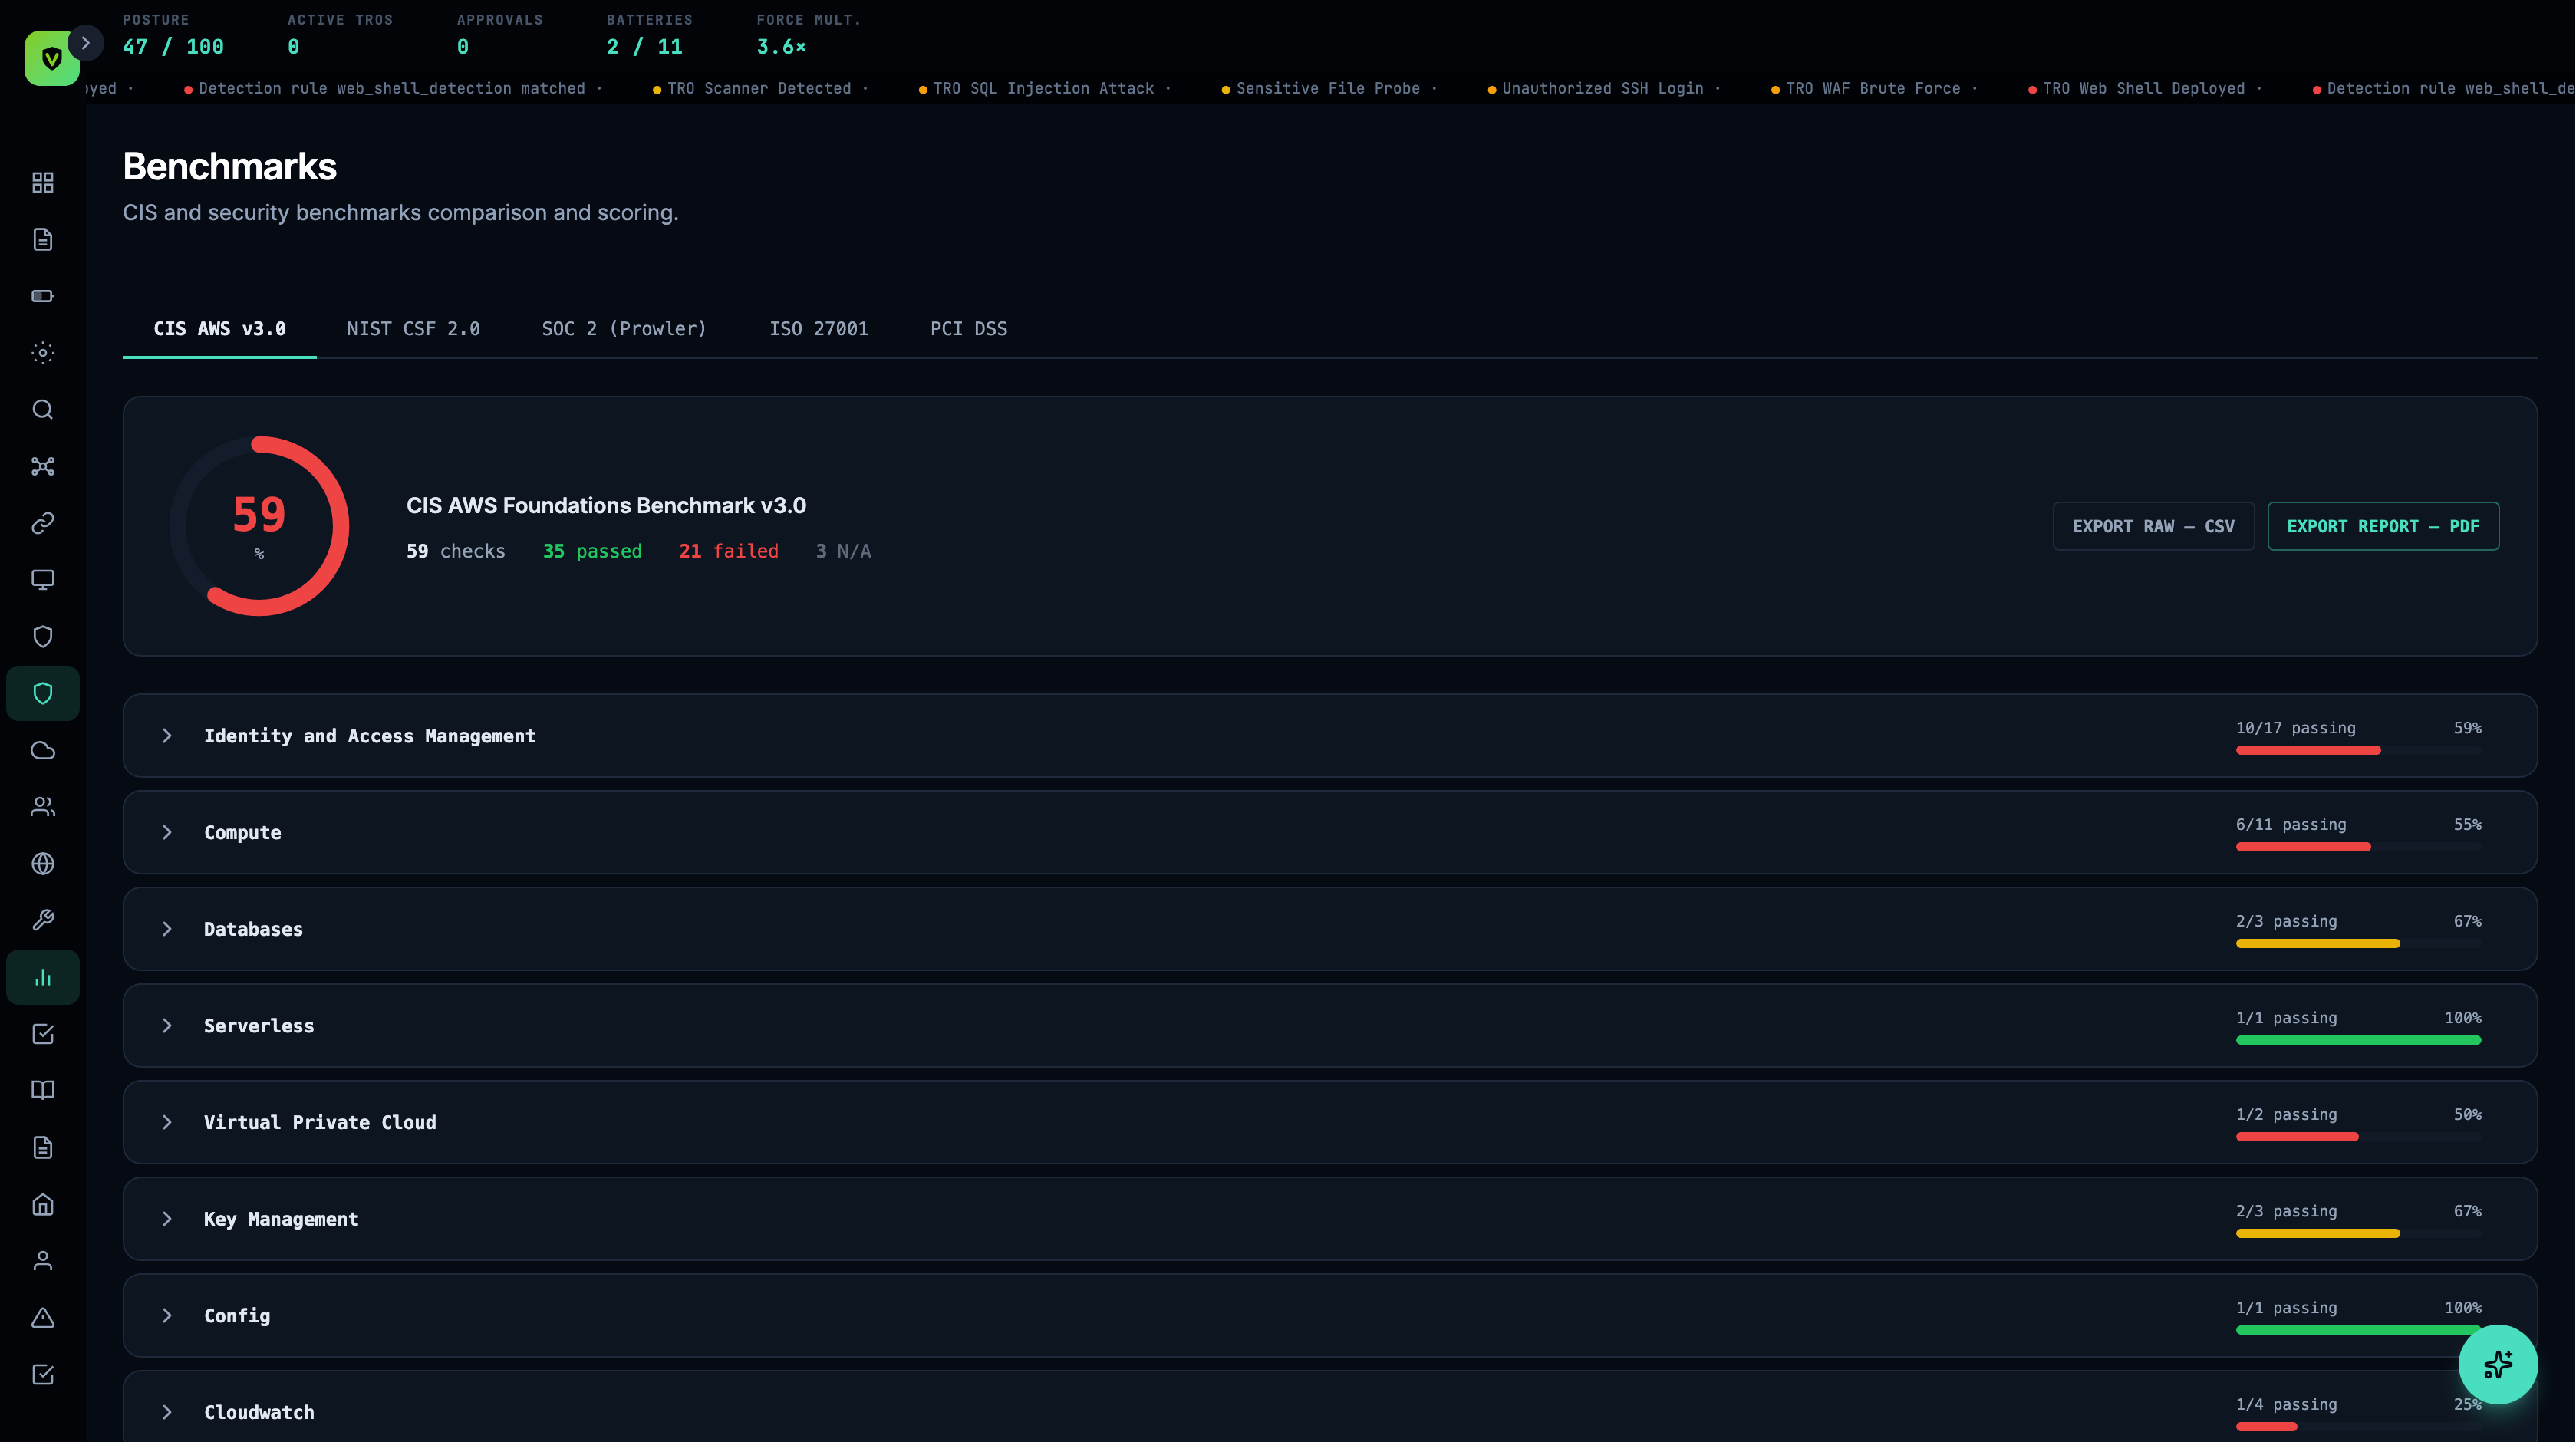Select the bar chart benchmarks icon
This screenshot has height=1442, width=2576.
click(x=42, y=976)
